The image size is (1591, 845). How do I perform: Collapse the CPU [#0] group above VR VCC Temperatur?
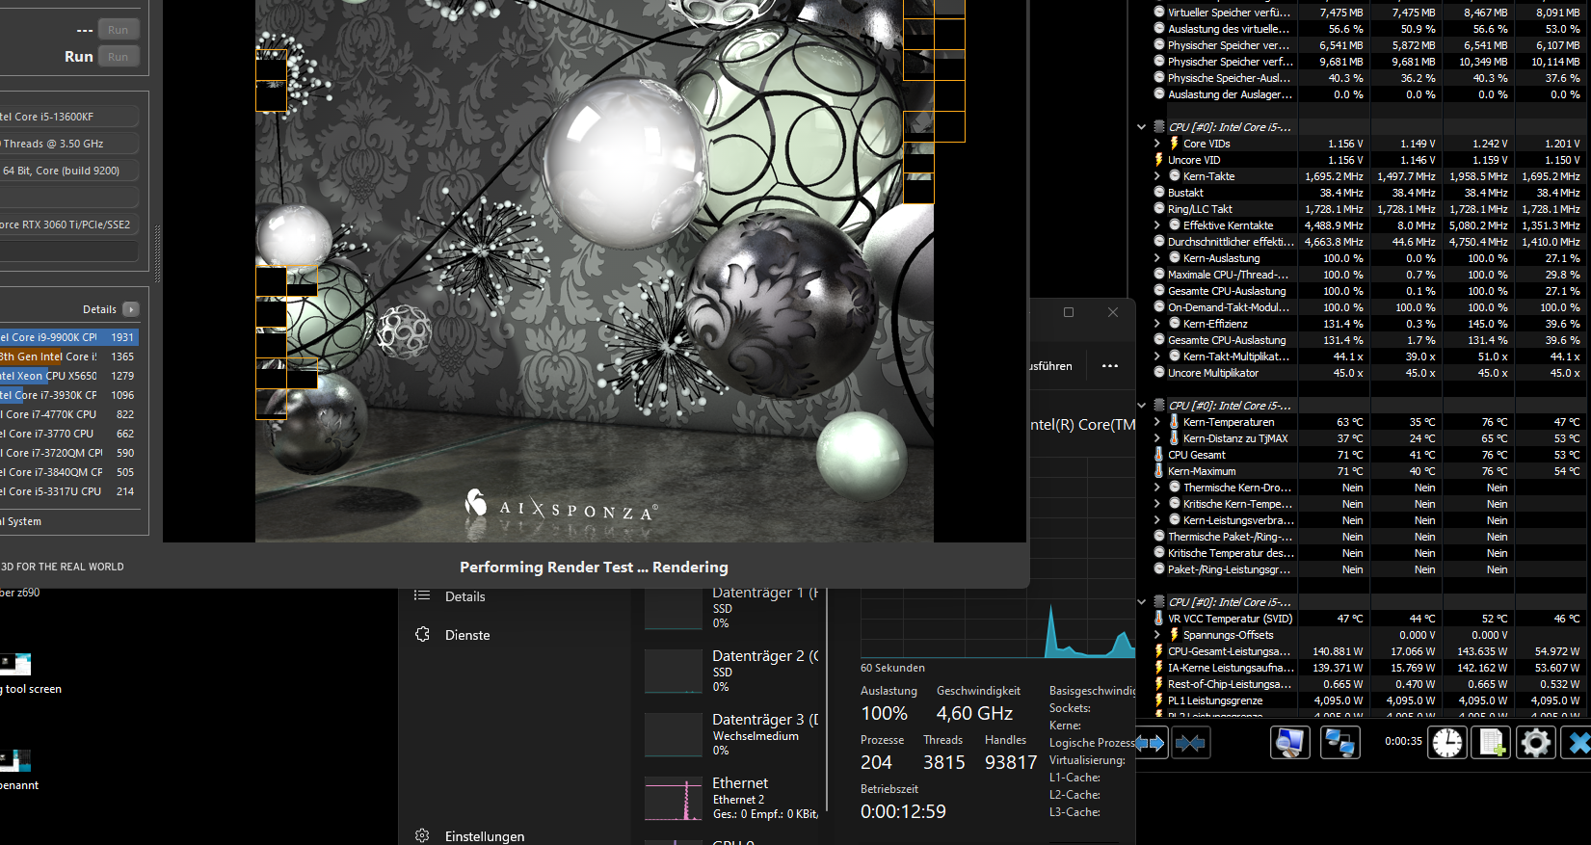[1142, 602]
